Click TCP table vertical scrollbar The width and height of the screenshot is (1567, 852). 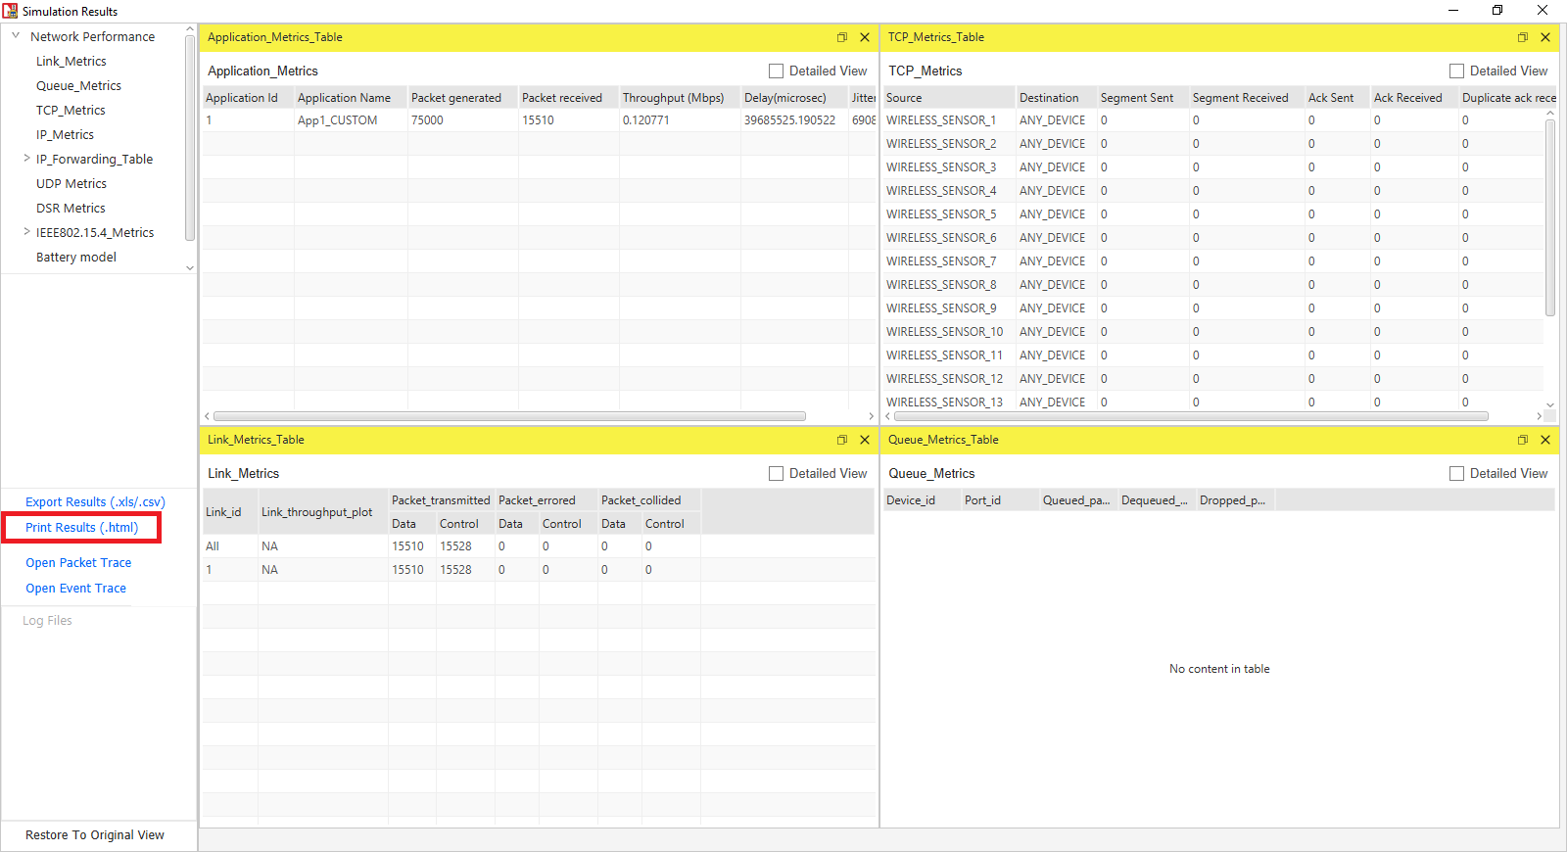click(1550, 215)
